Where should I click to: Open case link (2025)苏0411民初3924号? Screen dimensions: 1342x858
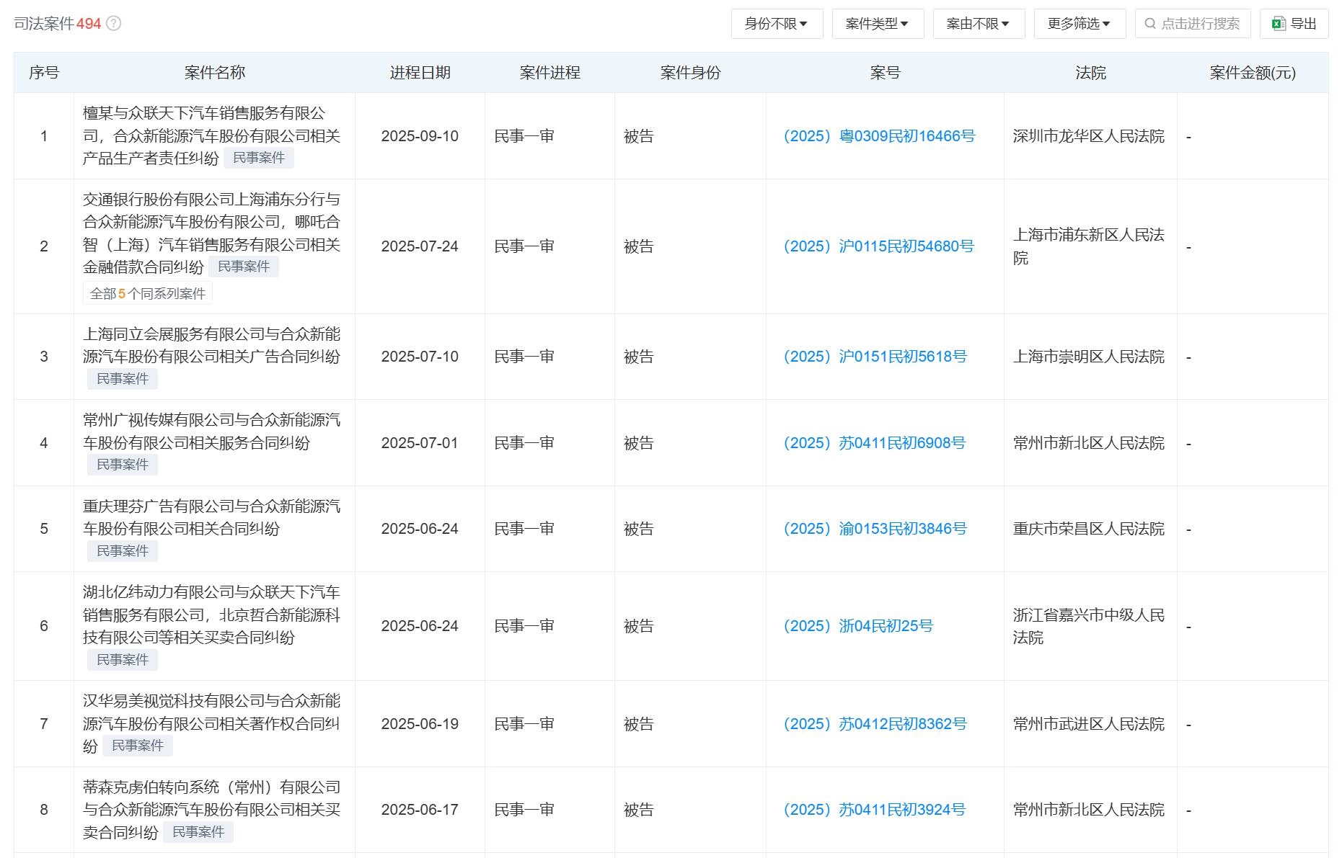[x=874, y=810]
